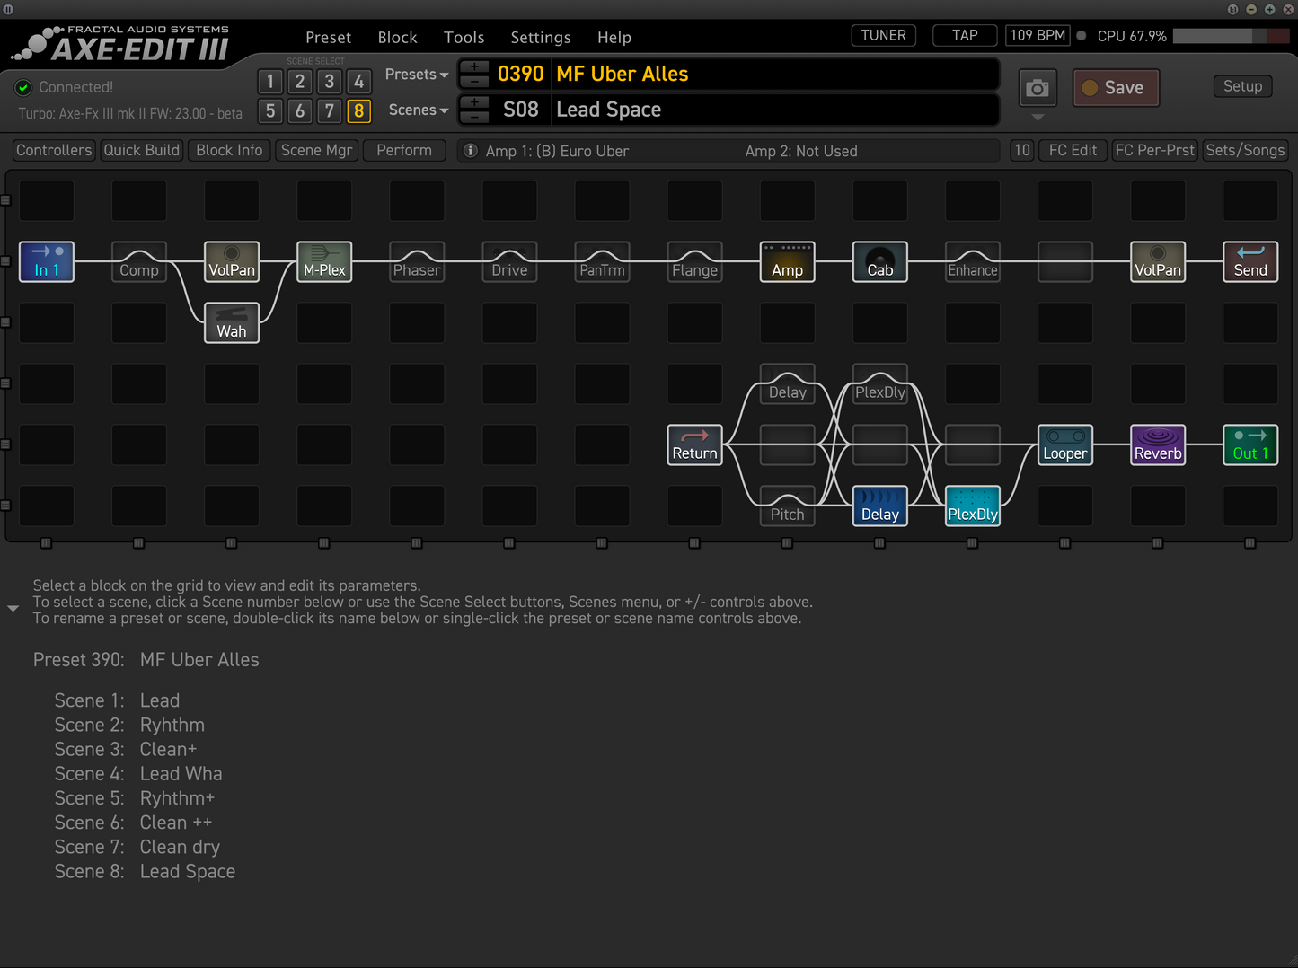Toggle the Tuner on
This screenshot has height=968, width=1298.
882,35
